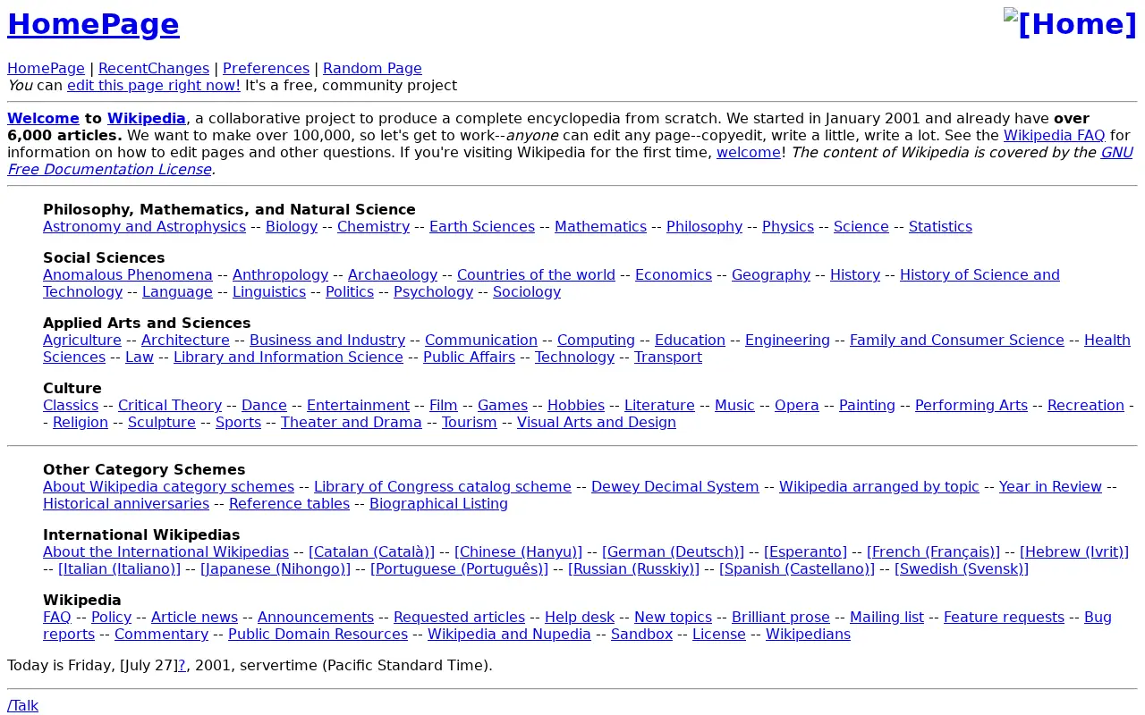The image size is (1145, 715).
Task: Visit the Mathematics category link
Action: pyautogui.click(x=600, y=227)
